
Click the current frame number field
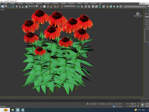tap(133, 106)
